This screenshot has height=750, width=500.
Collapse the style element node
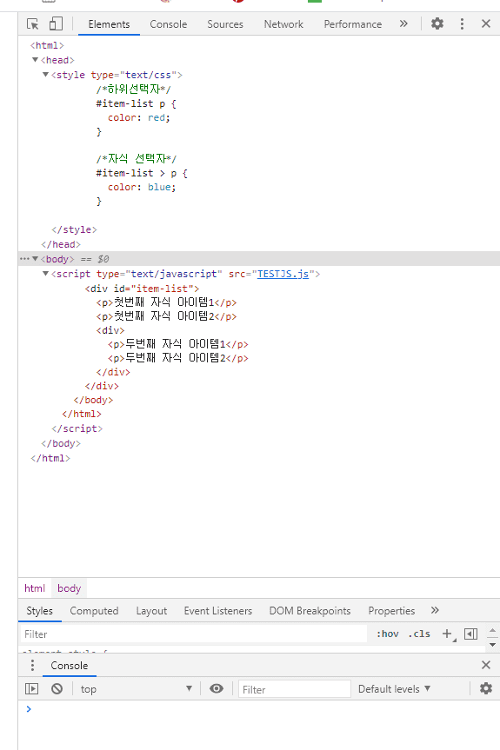[x=45, y=75]
